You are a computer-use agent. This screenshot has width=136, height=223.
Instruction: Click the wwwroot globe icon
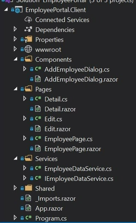28,49
